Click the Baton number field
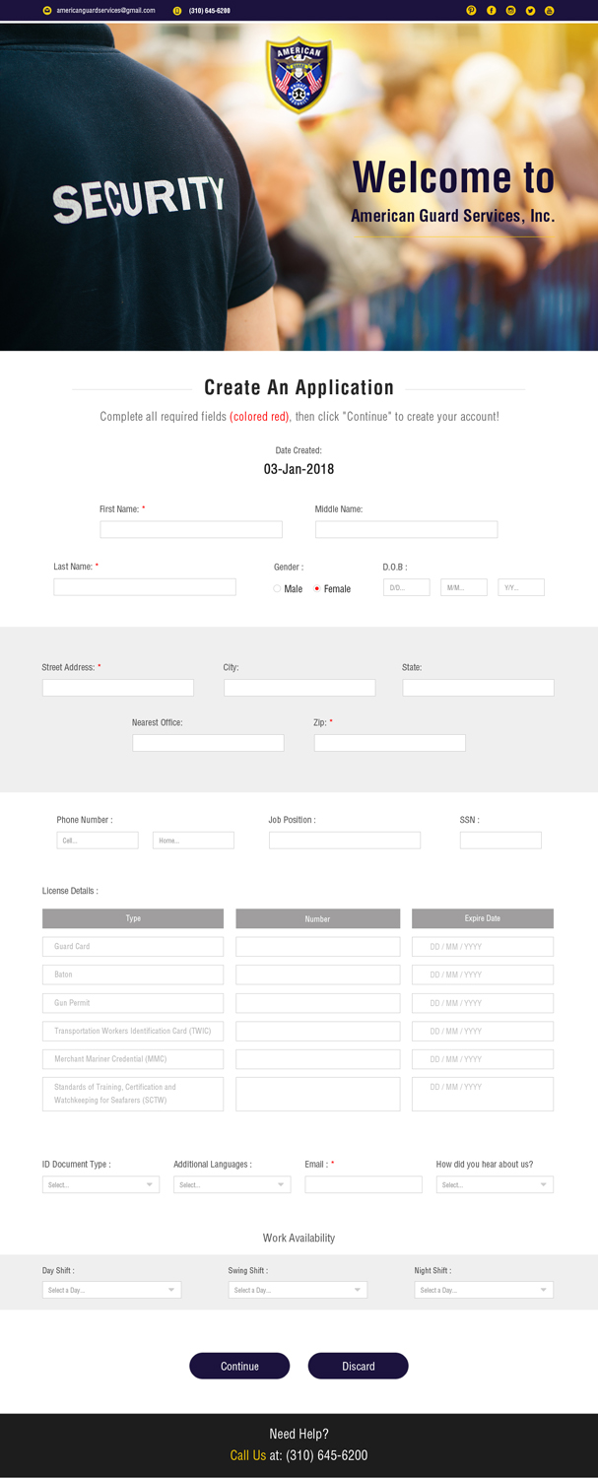Image resolution: width=598 pixels, height=1478 pixels. (x=318, y=974)
